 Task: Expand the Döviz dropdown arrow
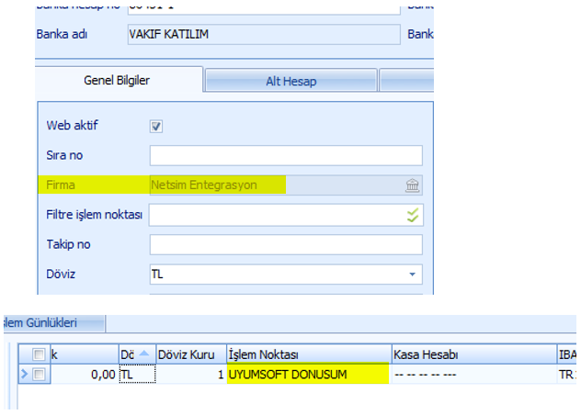(413, 275)
